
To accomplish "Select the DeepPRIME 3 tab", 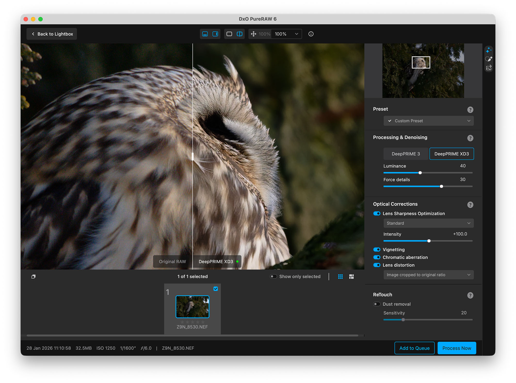I will [x=406, y=154].
